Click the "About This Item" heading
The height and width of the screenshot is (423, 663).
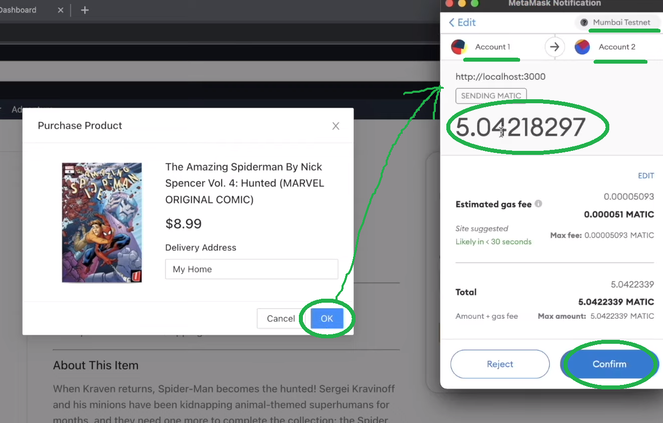click(x=96, y=365)
